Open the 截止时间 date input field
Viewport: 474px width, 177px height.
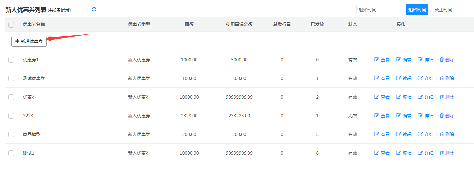tap(453, 10)
